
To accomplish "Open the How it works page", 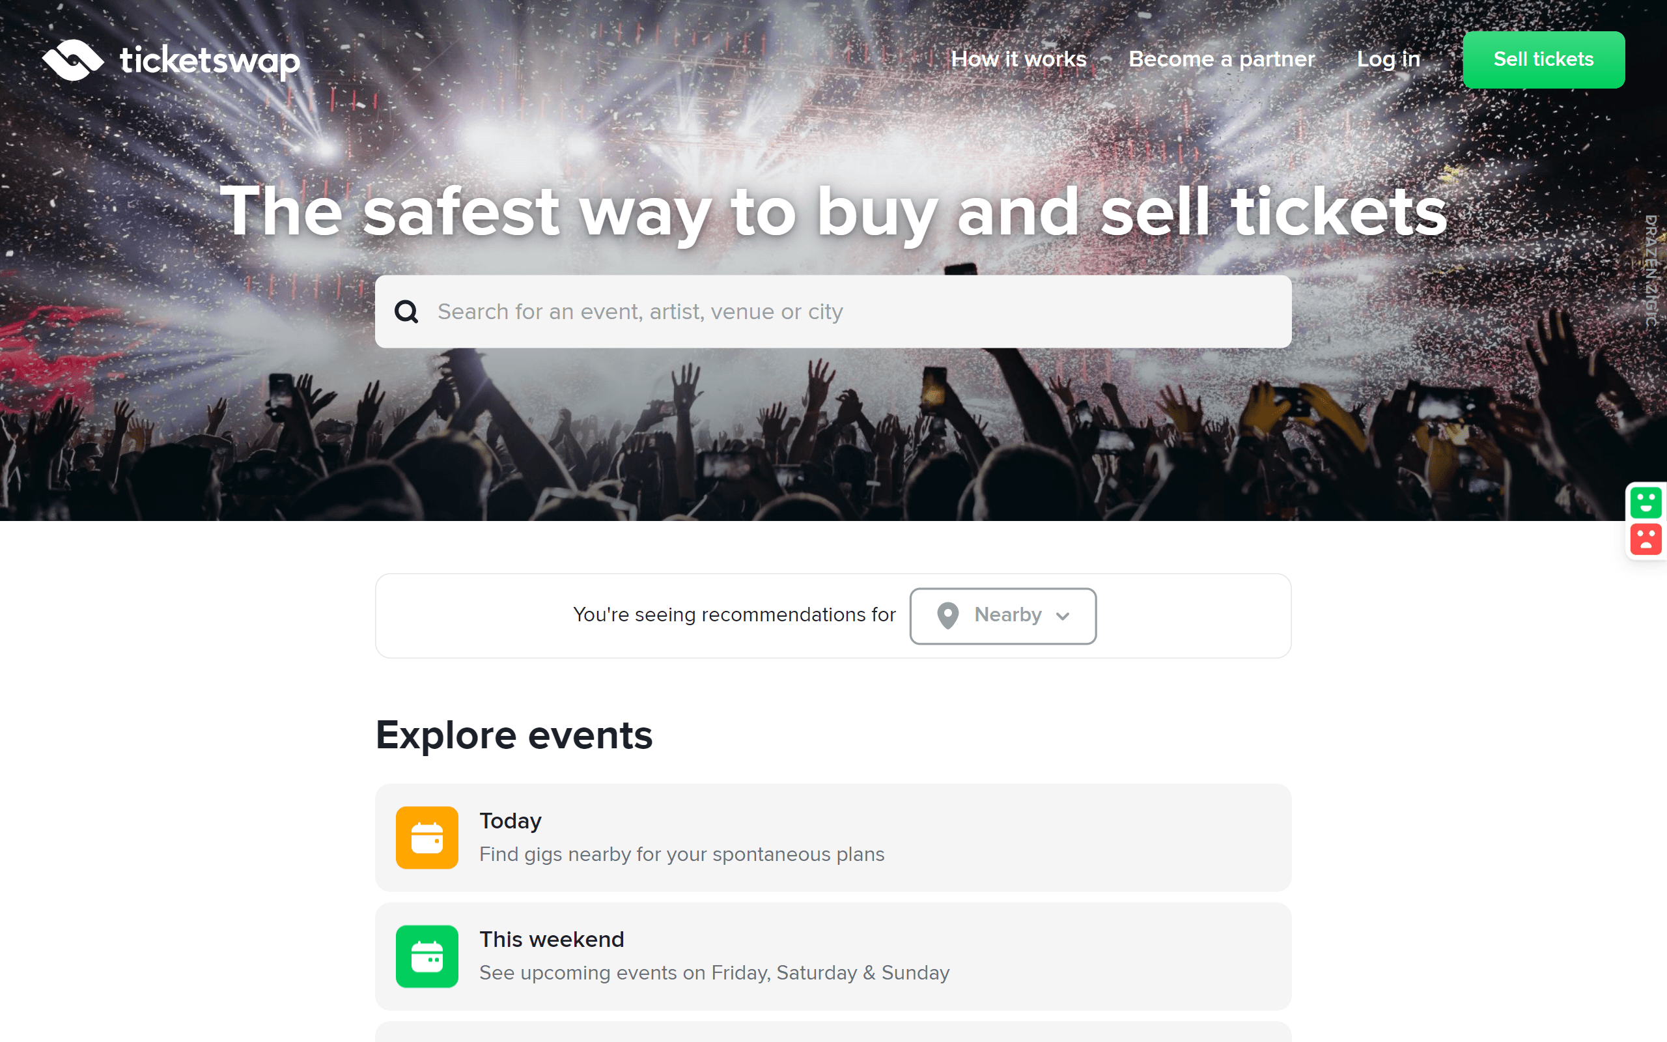I will pyautogui.click(x=1018, y=59).
